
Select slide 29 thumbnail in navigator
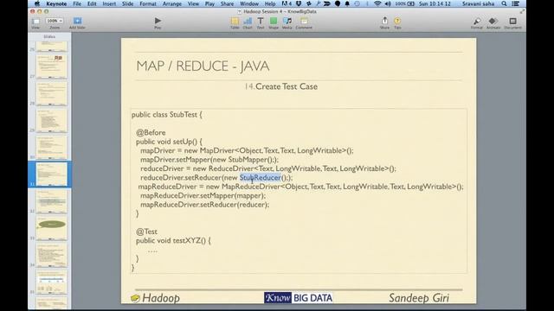(52, 121)
